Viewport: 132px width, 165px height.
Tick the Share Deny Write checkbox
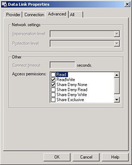tap(53, 95)
